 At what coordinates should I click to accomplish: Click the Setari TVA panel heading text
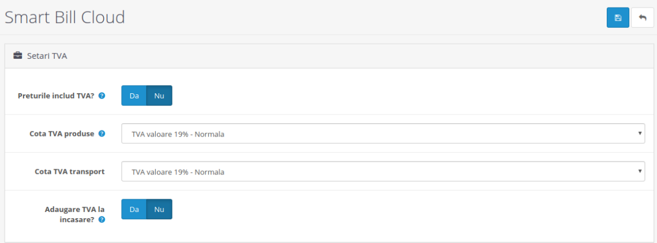[47, 56]
